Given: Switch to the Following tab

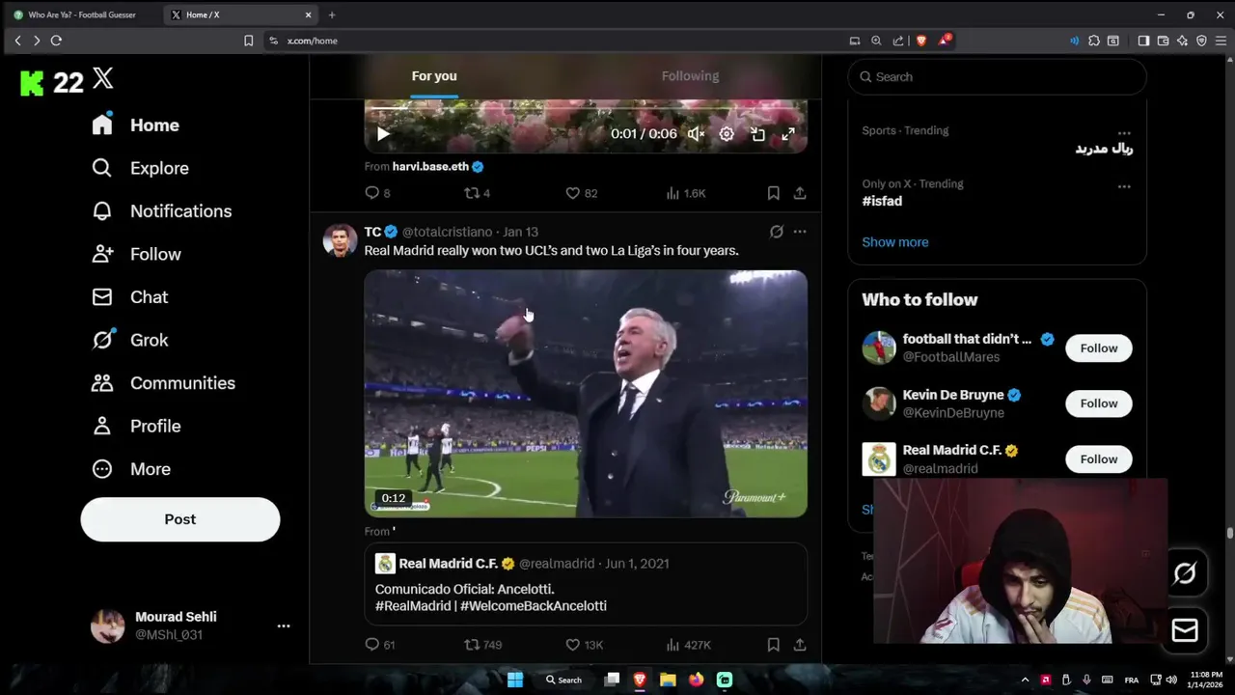Looking at the screenshot, I should 690,76.
